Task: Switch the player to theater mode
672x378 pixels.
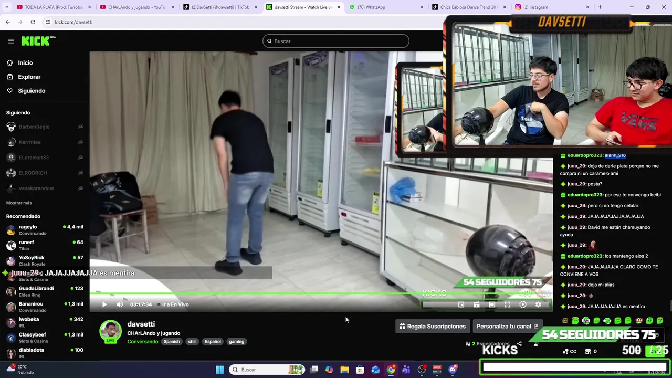Action: [492, 304]
